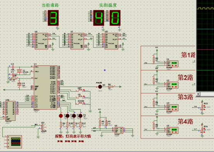Select the U2 temperature sensor of channel 2
Screen dimensions: 214x152
(x=172, y=85)
